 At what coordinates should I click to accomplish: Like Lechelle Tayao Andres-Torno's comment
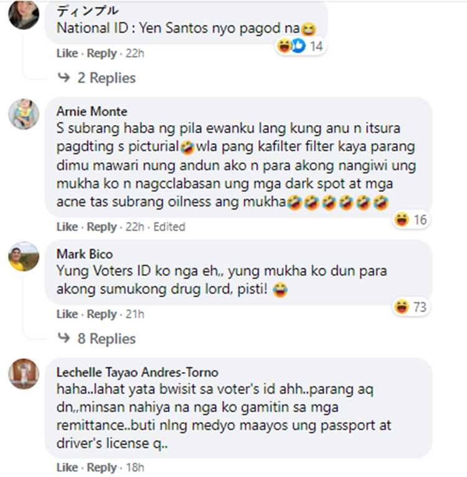coord(67,467)
